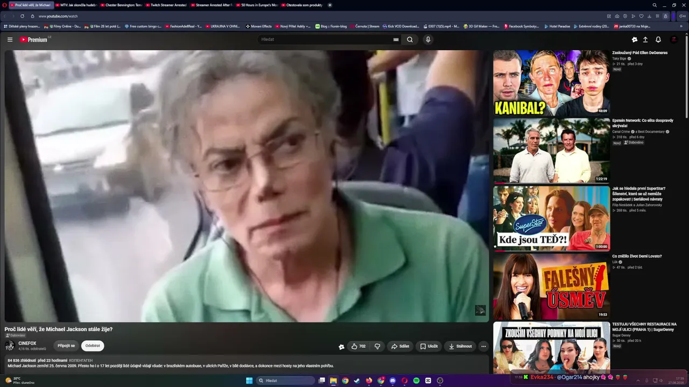
Task: Open the YouTube create/upload icon
Action: tap(645, 39)
